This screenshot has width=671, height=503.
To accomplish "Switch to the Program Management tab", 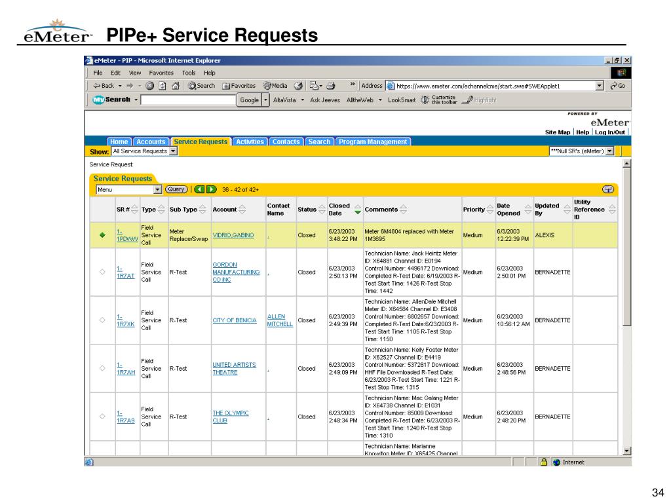I will [x=373, y=141].
